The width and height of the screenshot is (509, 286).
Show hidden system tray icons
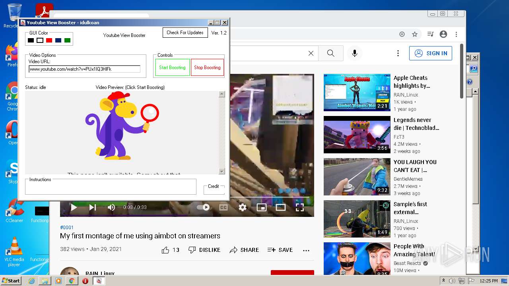444,281
